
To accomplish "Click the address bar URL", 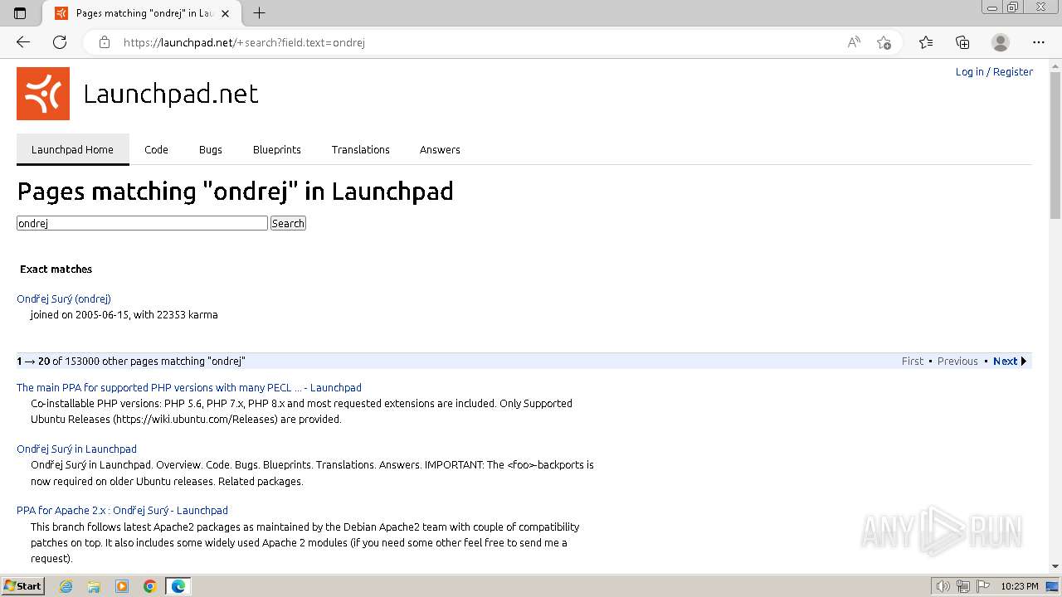I will (x=244, y=42).
